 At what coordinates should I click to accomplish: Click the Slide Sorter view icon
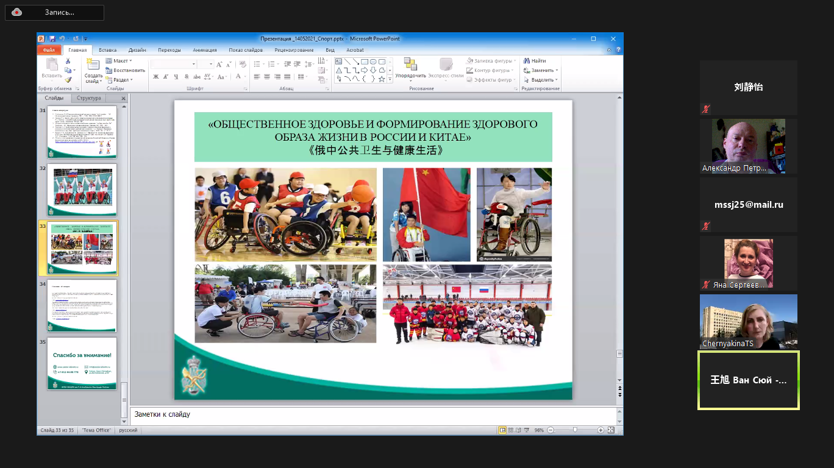511,430
